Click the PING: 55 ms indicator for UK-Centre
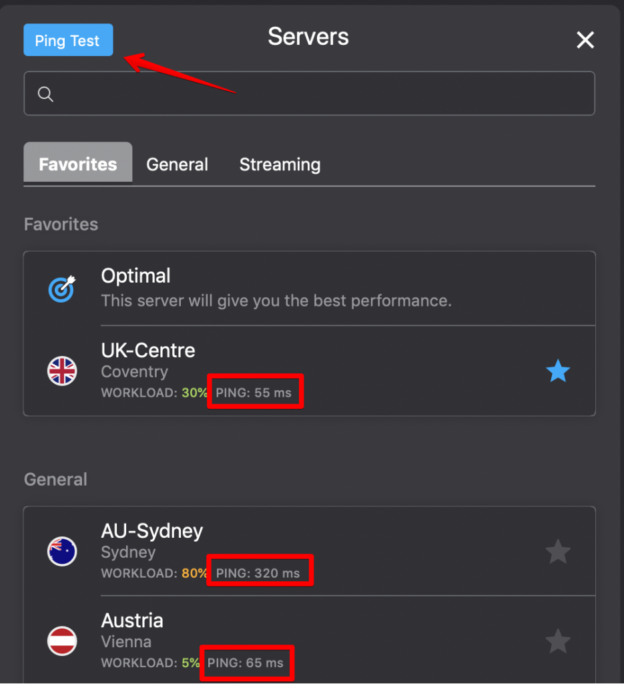Screen dimensions: 624x684 (255, 392)
